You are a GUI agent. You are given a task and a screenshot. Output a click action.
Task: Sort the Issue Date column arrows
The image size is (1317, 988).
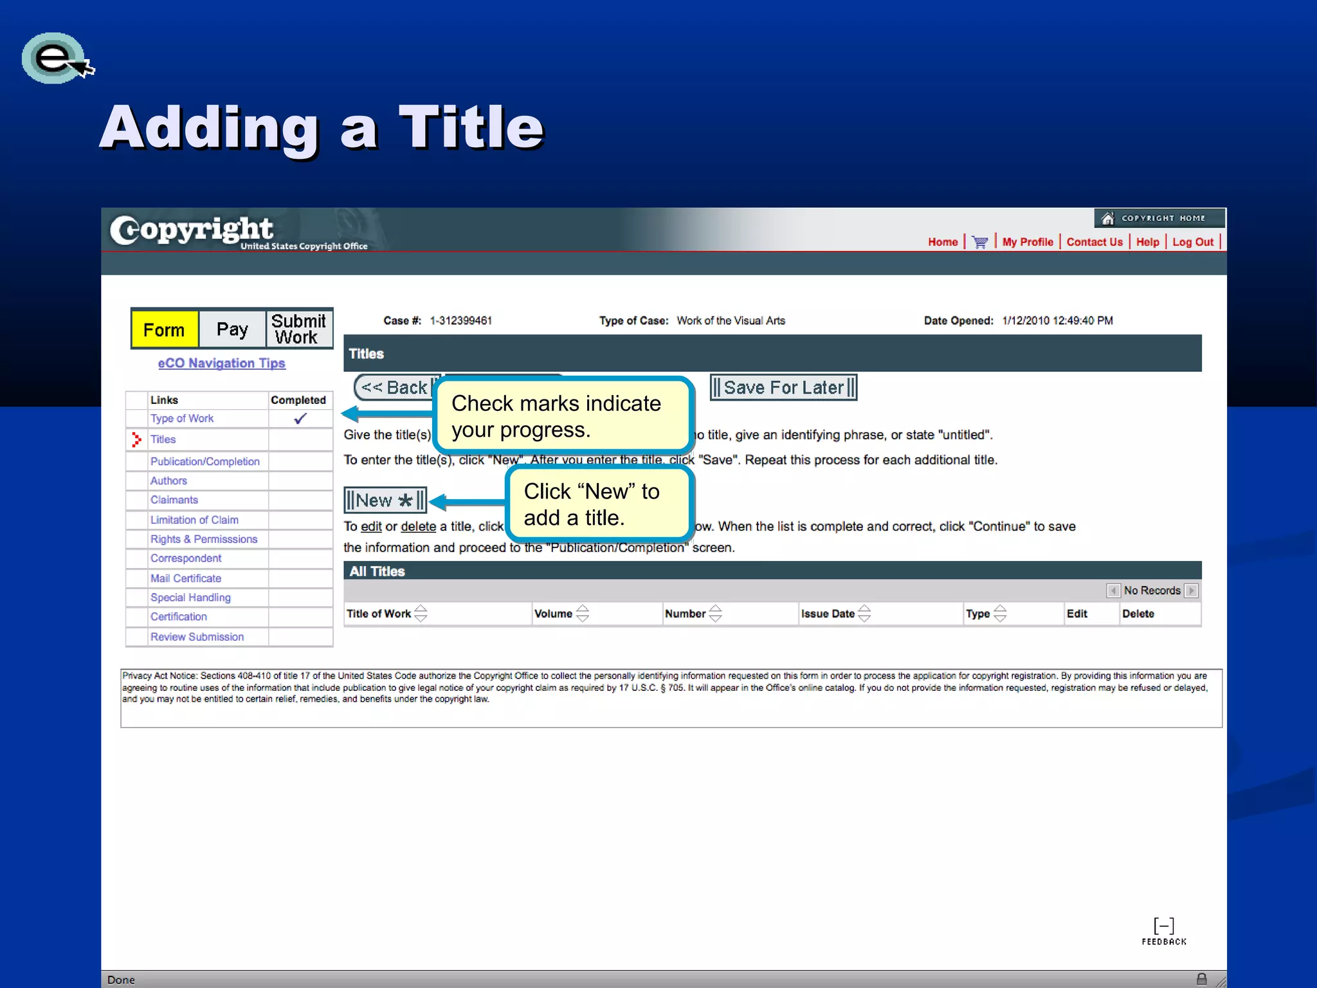click(864, 614)
